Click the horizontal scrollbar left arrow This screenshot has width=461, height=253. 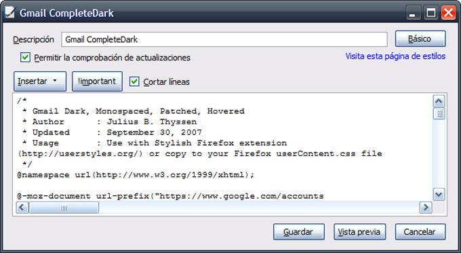[22, 208]
